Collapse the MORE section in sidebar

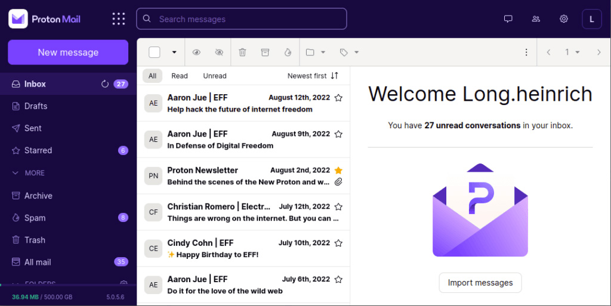[x=29, y=173]
